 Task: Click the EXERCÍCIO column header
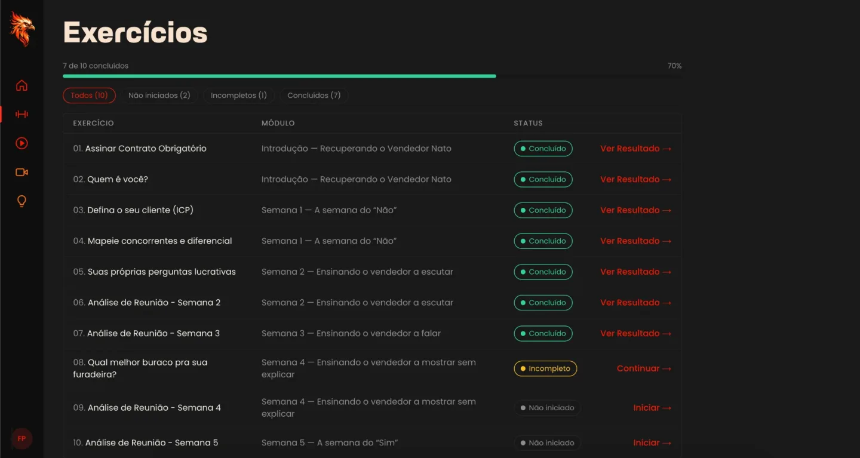(x=93, y=123)
